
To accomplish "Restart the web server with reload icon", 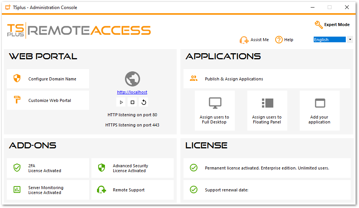I will tap(144, 102).
